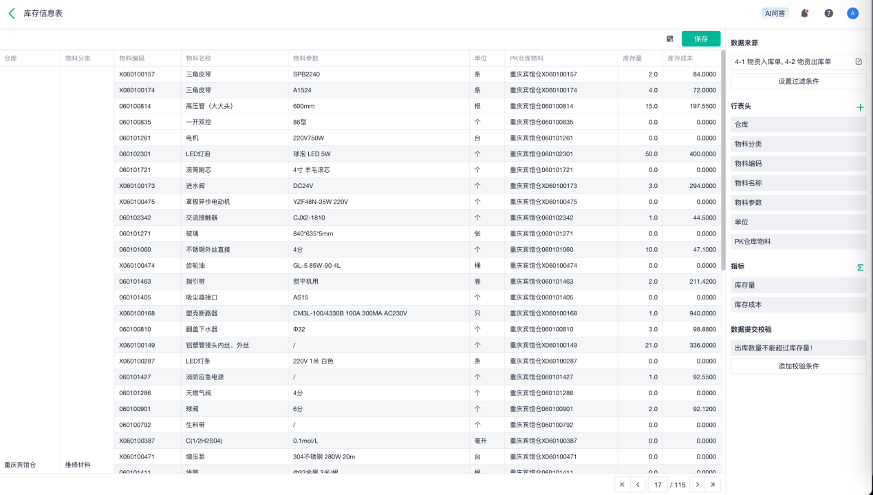Save the report with 保存 button

tap(700, 39)
